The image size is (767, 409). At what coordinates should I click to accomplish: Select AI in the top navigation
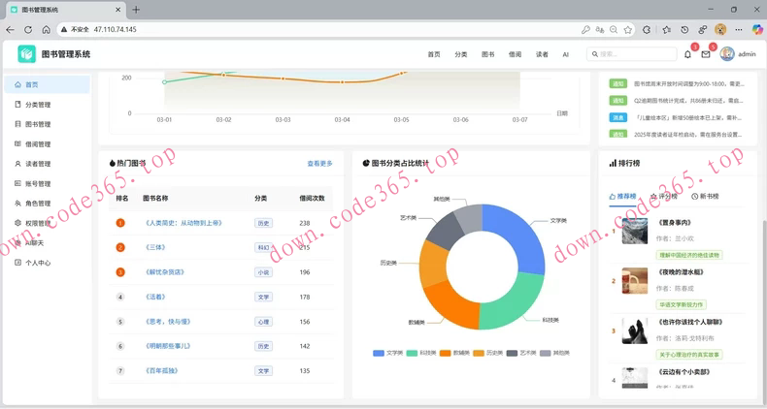(x=565, y=54)
